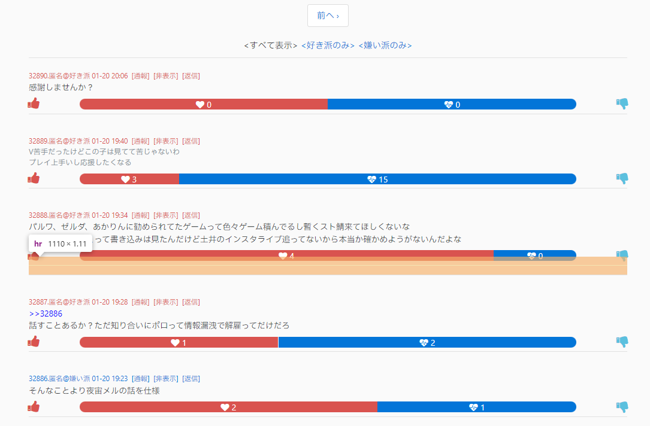Viewport: 650px width, 426px height.
Task: Click the red like bar of post 32889
Action: pos(129,178)
